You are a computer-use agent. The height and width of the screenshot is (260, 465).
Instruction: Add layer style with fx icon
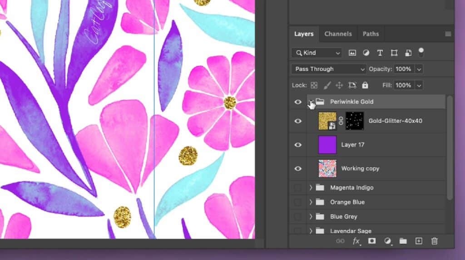click(356, 241)
